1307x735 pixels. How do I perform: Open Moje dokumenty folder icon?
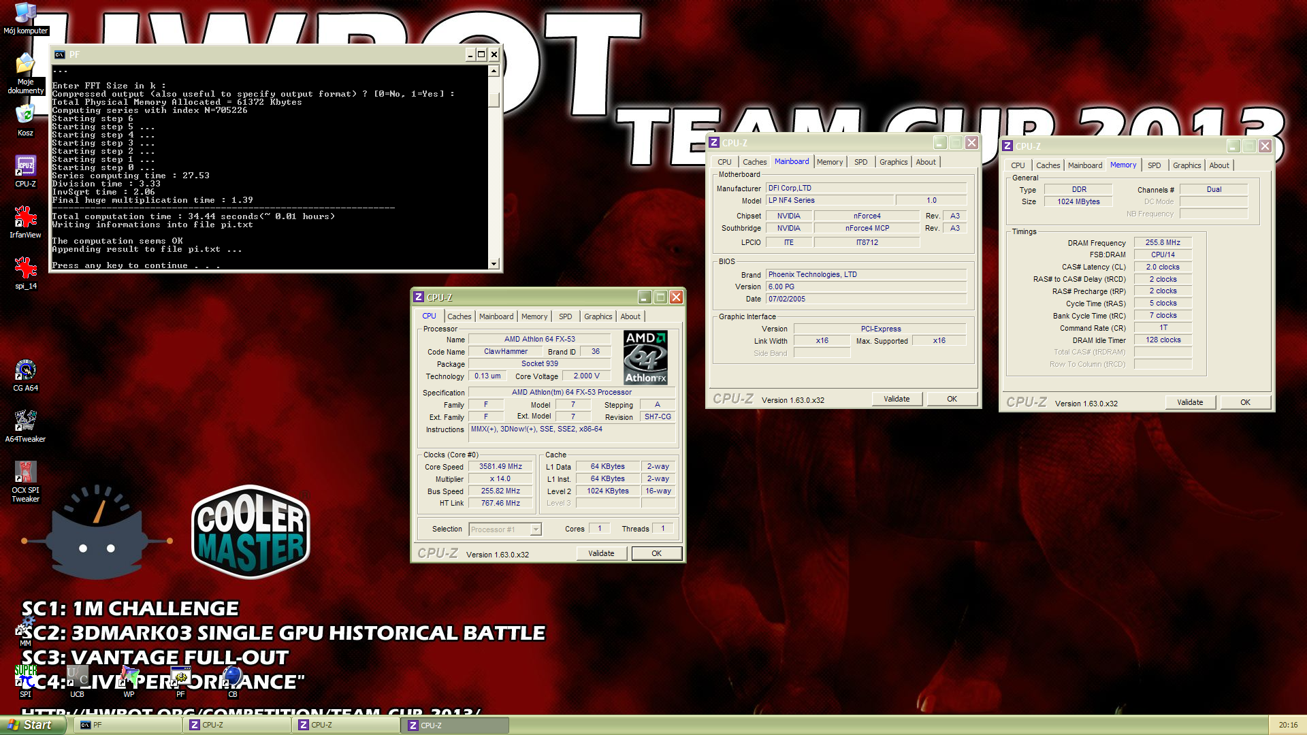[25, 73]
